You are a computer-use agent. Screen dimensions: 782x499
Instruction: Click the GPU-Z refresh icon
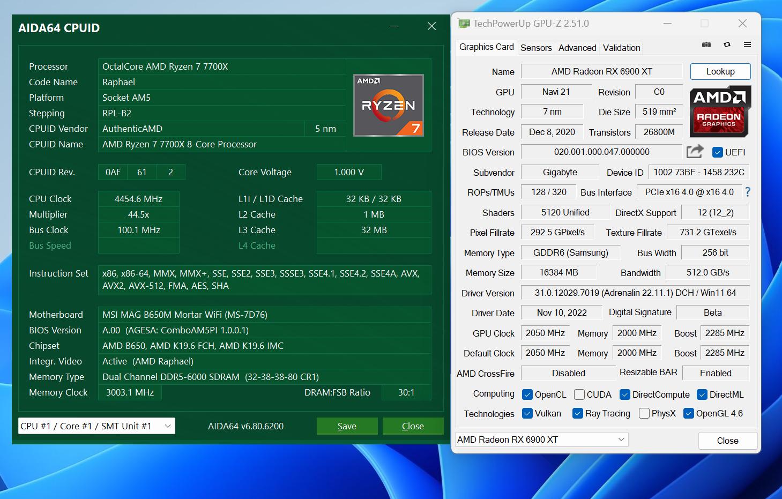[727, 45]
